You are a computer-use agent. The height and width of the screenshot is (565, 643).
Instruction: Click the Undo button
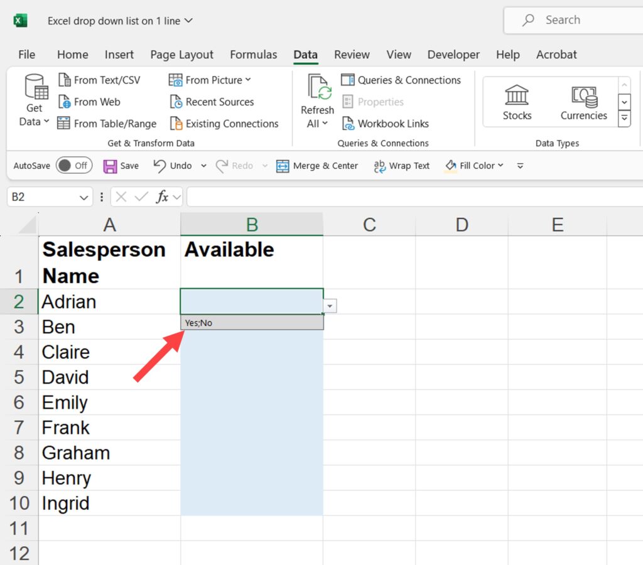tap(173, 166)
